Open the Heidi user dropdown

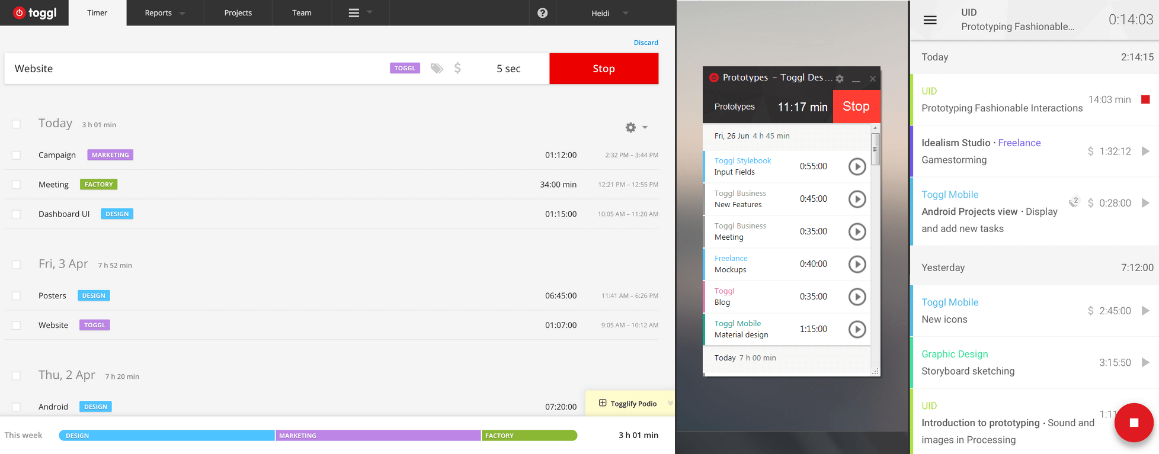610,13
